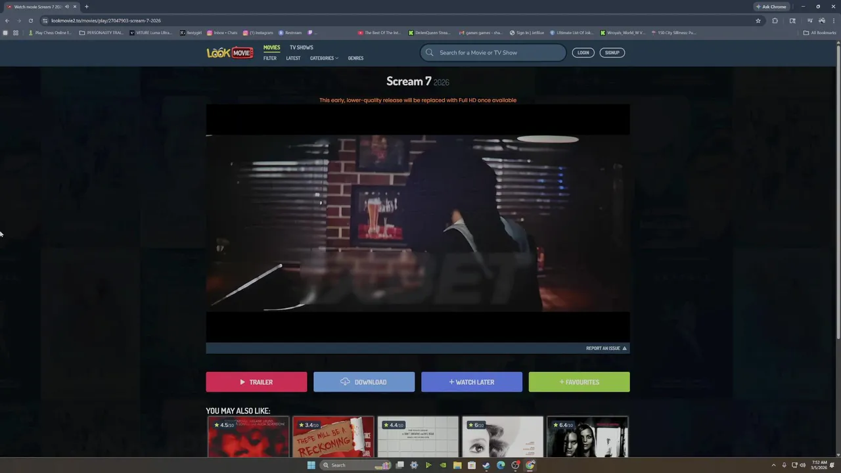Viewport: 841px width, 473px height.
Task: Click the Ask Chrome button
Action: click(x=771, y=7)
